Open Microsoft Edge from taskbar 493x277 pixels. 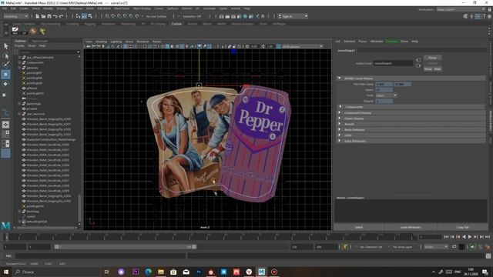pyautogui.click(x=148, y=272)
